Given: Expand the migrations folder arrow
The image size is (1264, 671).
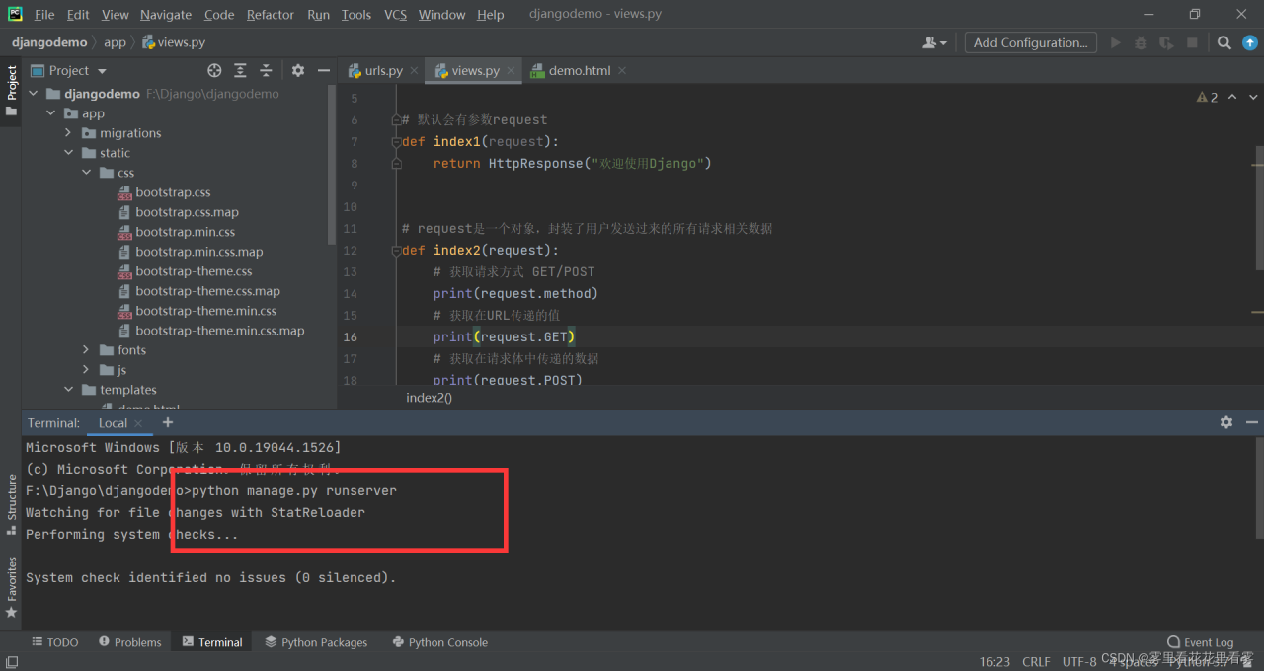Looking at the screenshot, I should (x=68, y=133).
